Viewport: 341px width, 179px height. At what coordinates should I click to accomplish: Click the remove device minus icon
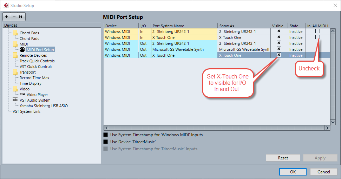(x=14, y=17)
